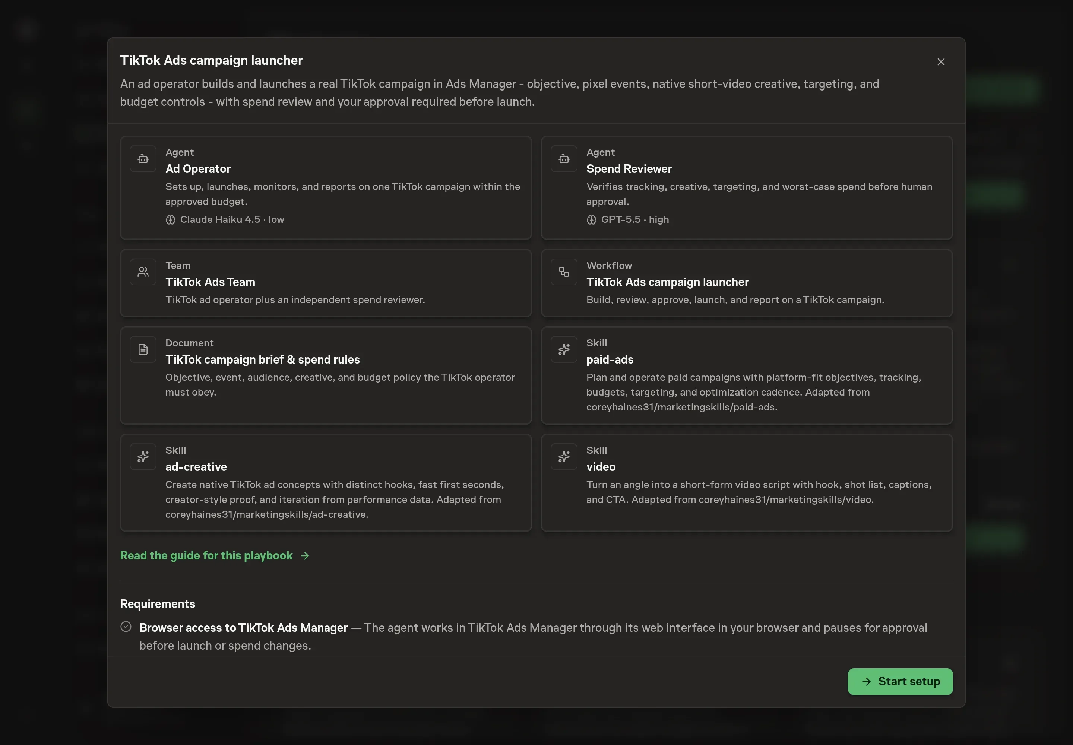
Task: Click the Ad Operator description about approved budget
Action: [343, 194]
